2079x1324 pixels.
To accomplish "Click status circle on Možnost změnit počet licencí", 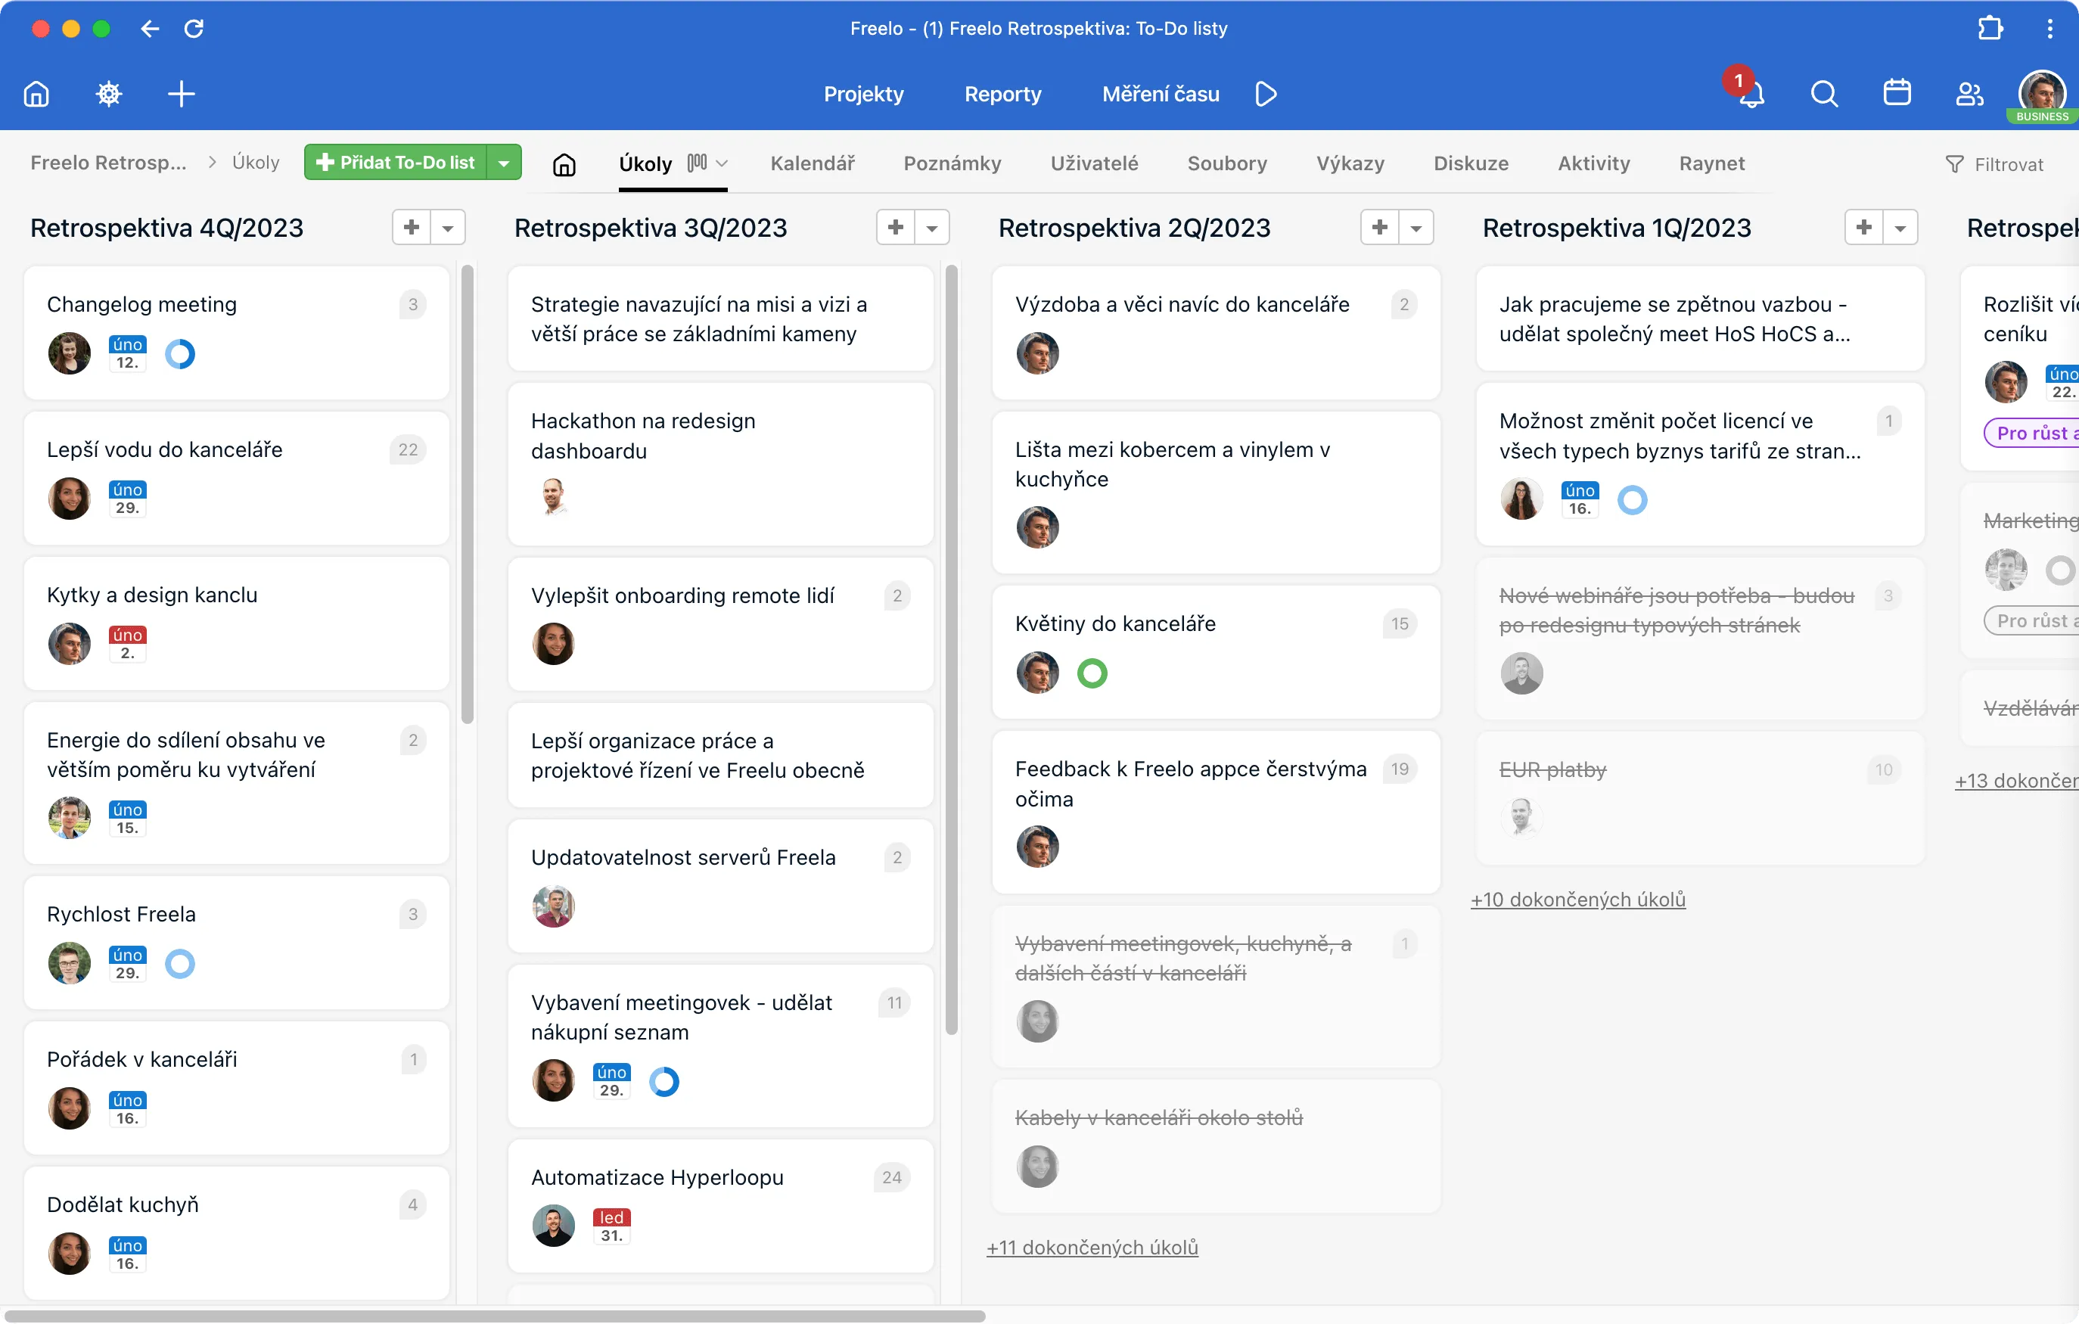I will (x=1632, y=499).
